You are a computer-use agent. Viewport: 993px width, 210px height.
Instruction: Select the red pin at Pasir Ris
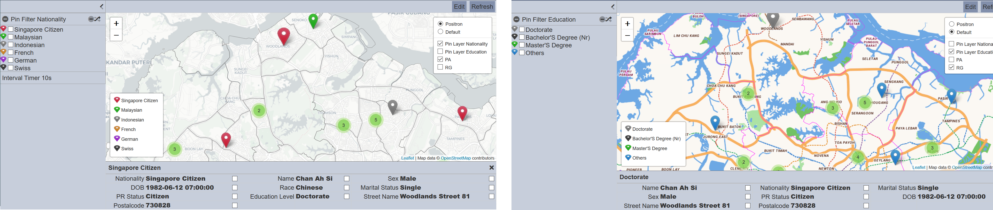click(462, 113)
